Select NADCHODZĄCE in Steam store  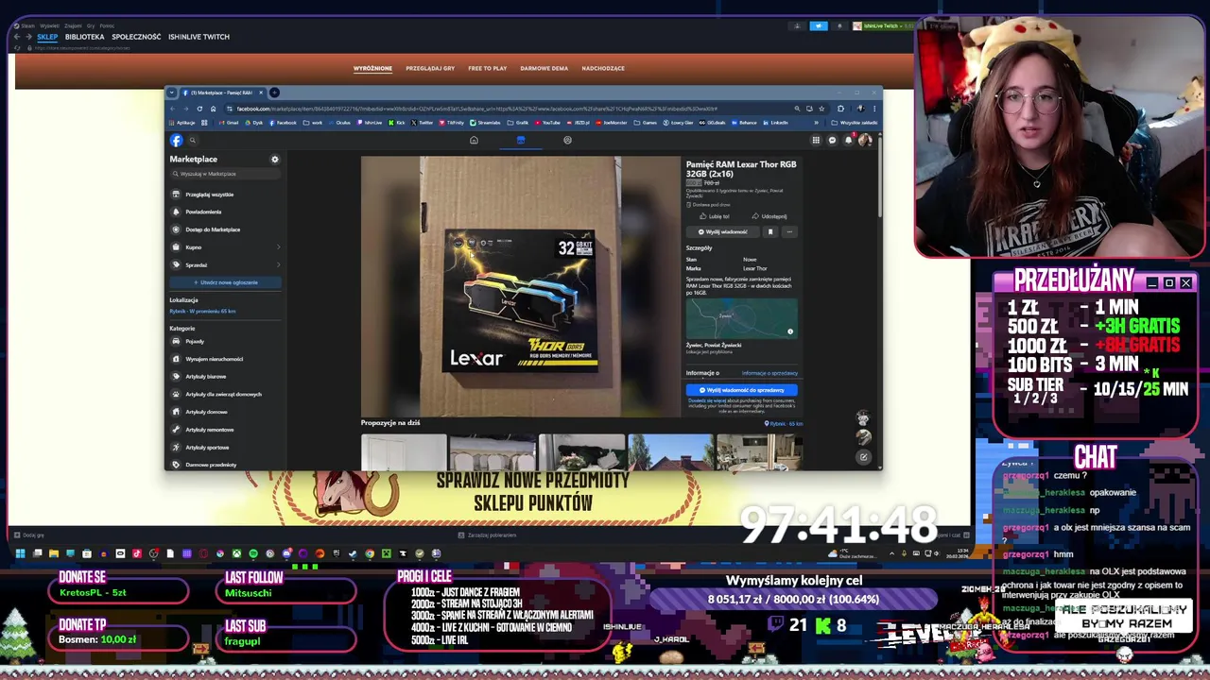tap(603, 68)
